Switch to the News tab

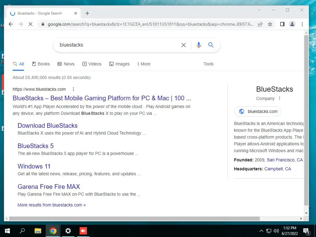(x=66, y=64)
